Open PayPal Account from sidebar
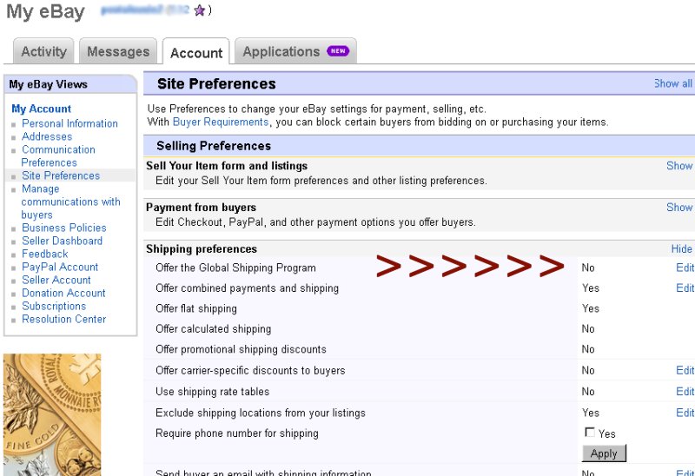 [x=60, y=267]
